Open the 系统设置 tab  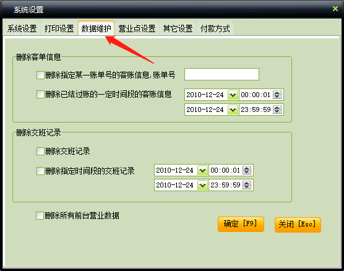coord(22,28)
